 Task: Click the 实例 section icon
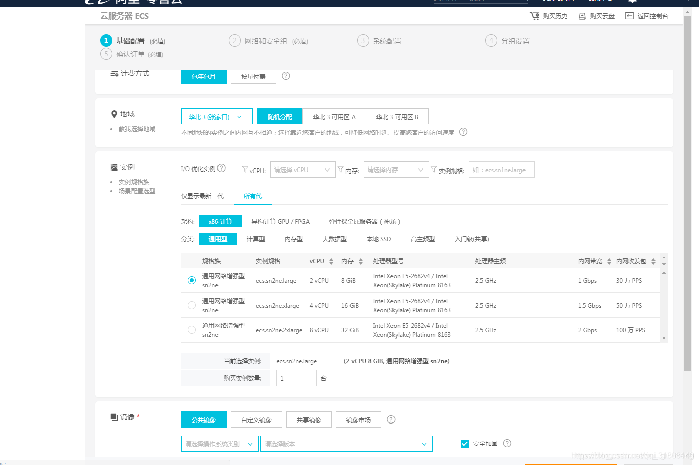(x=114, y=167)
